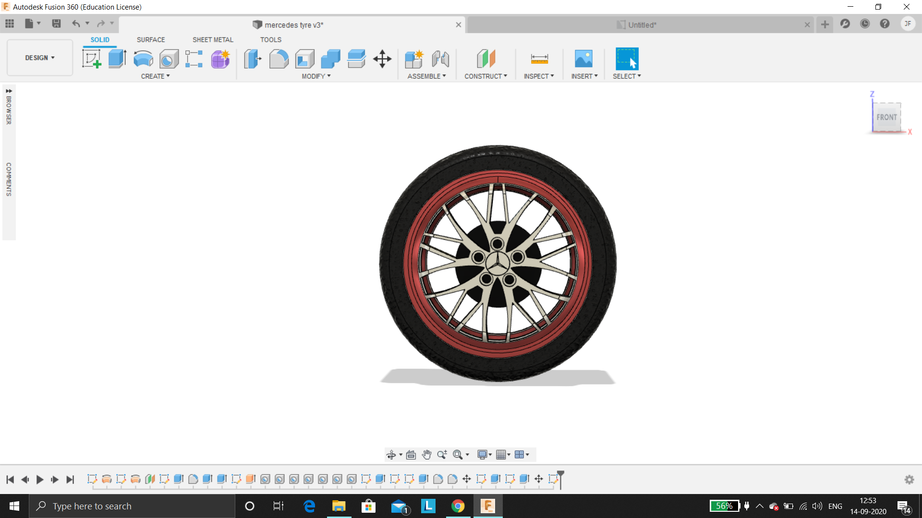The image size is (922, 518).
Task: Jump to timeline end
Action: click(70, 479)
